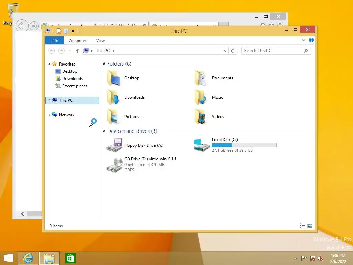The image size is (353, 265).
Task: Show hidden tray icons arrow
Action: (x=295, y=258)
